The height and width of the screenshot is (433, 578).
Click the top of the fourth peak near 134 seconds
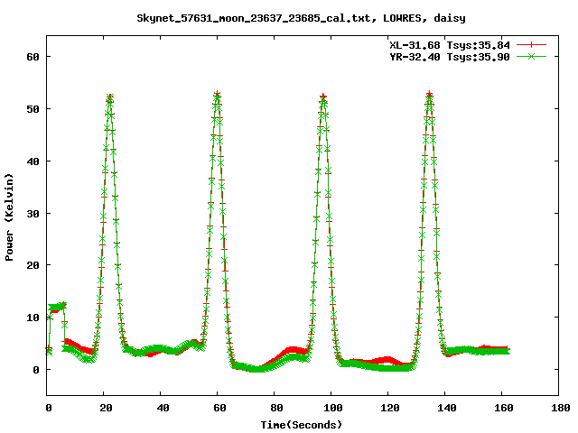430,95
